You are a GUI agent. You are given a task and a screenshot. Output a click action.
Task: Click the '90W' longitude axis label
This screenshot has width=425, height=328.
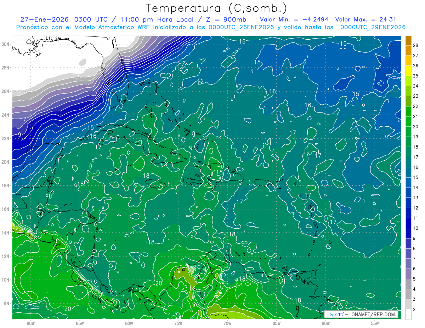(x=30, y=324)
